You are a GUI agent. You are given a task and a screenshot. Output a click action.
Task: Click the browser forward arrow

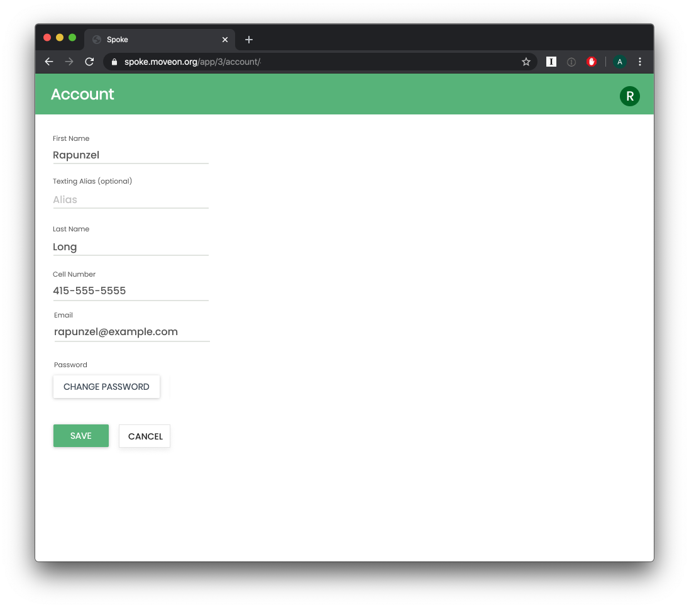(x=69, y=62)
